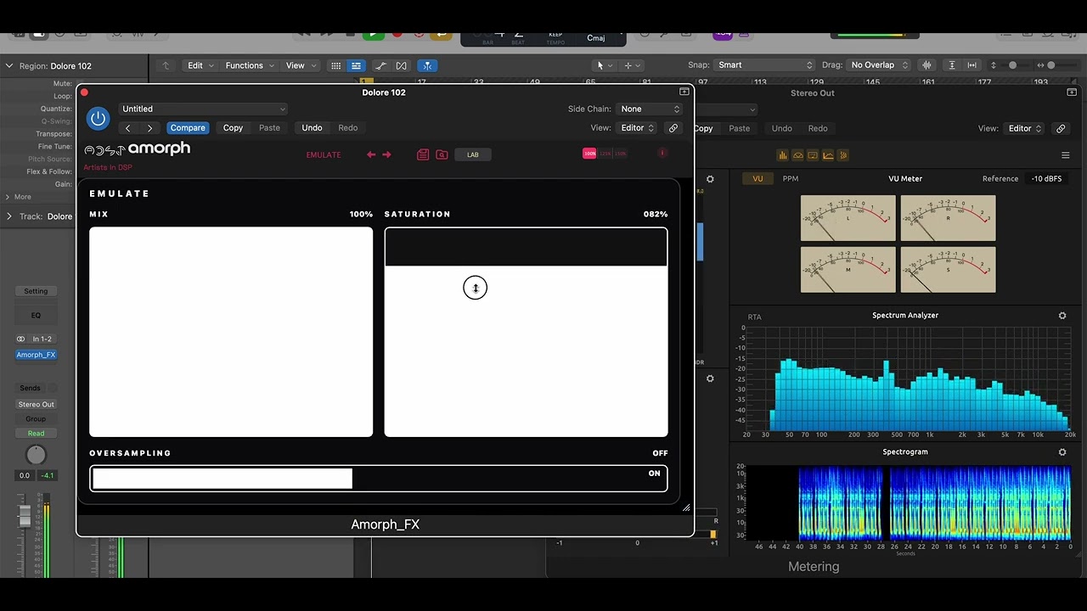
Task: Click the Amorph info icon
Action: 662,154
